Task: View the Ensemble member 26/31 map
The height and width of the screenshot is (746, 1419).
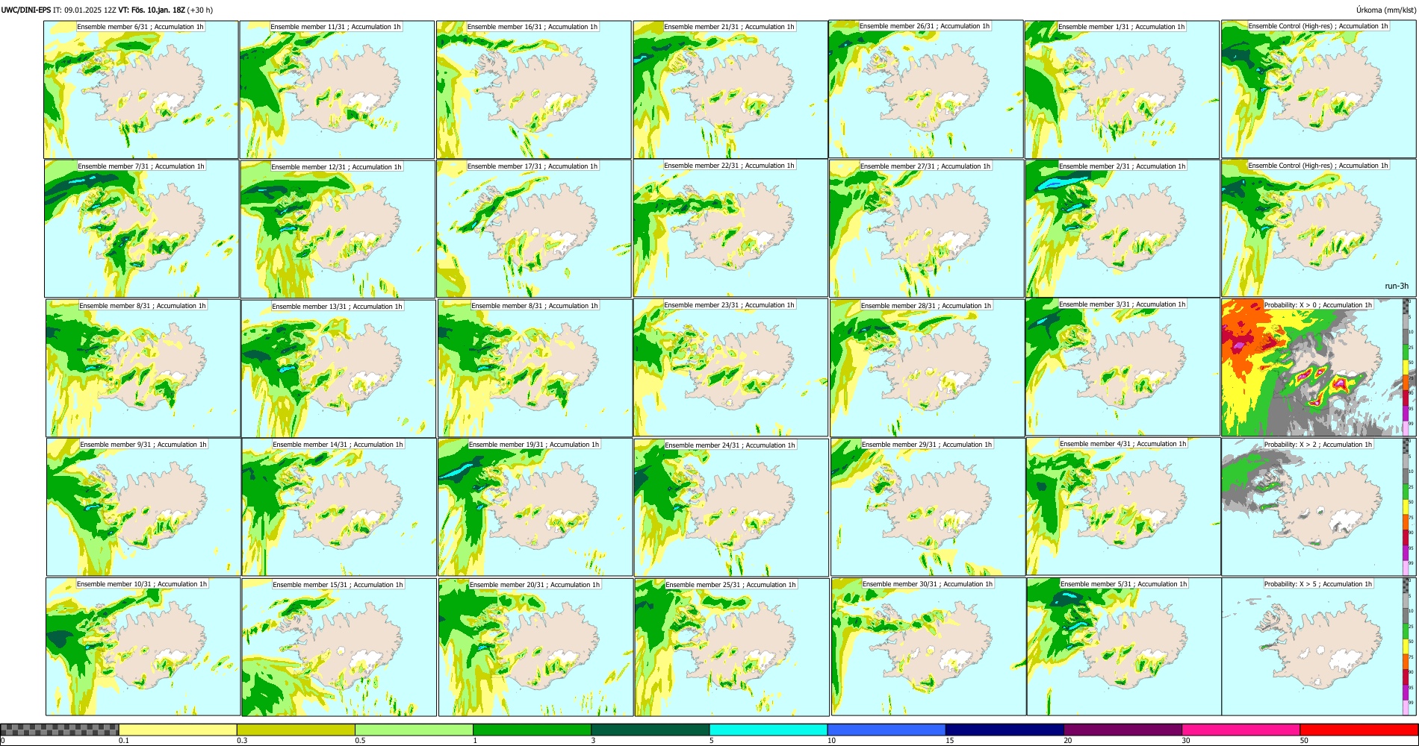Action: 926,89
